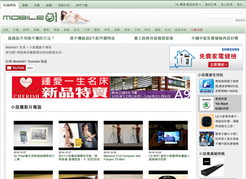Close the Cherish banner ad with X icon
The image size is (246, 179).
(x=188, y=78)
